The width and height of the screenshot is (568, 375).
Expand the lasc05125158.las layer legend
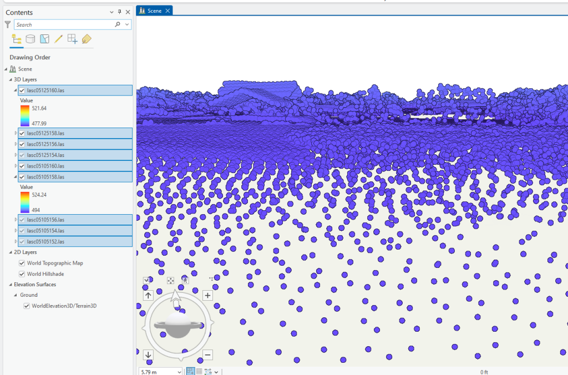tap(16, 133)
